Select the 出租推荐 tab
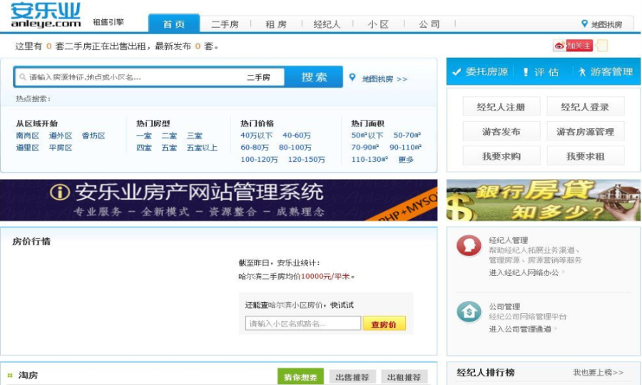 [404, 377]
